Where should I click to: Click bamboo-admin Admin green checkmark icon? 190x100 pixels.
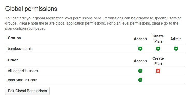click(x=176, y=49)
